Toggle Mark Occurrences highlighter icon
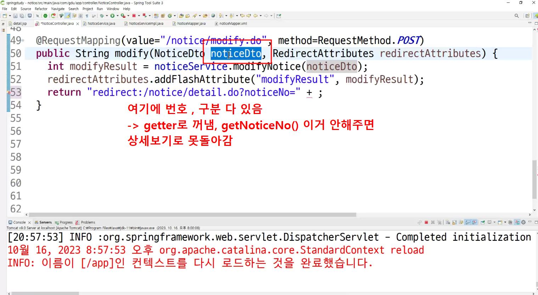This screenshot has height=295, width=538. pos(68,16)
